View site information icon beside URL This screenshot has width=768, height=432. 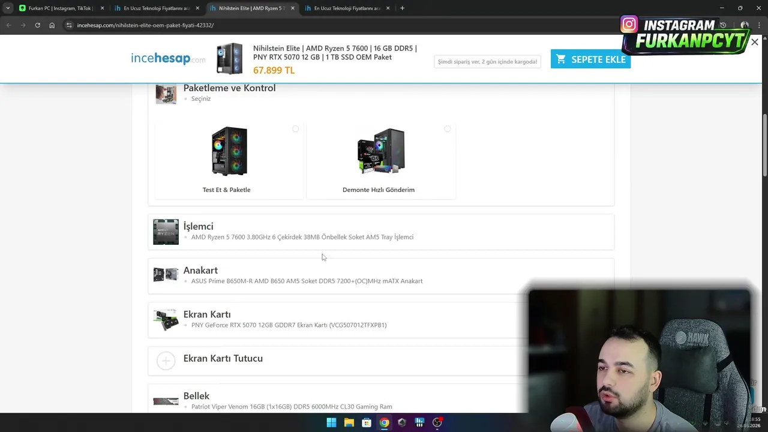(69, 25)
